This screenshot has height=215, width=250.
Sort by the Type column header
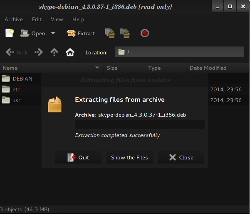point(166,68)
